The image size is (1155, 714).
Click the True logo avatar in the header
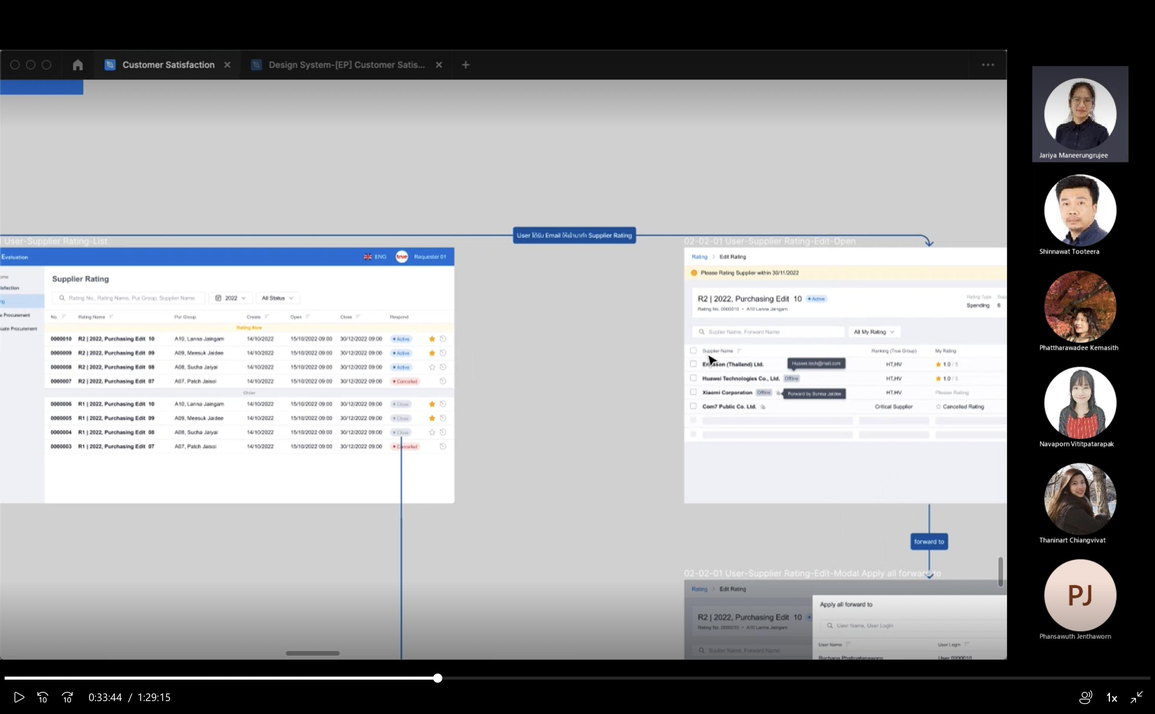pyautogui.click(x=401, y=257)
